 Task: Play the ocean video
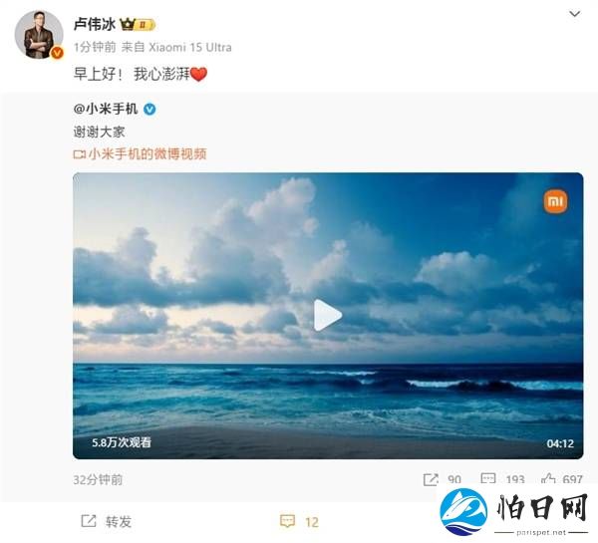click(x=328, y=315)
